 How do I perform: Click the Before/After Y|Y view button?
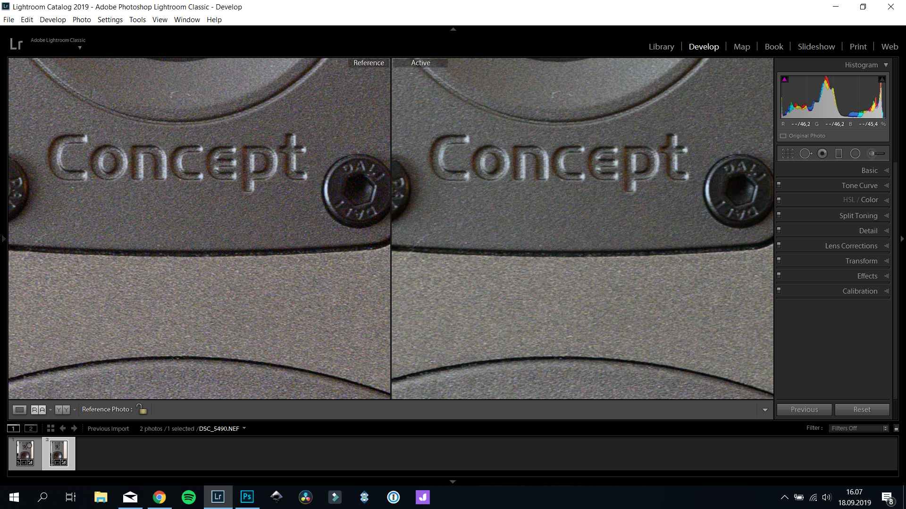tap(62, 410)
